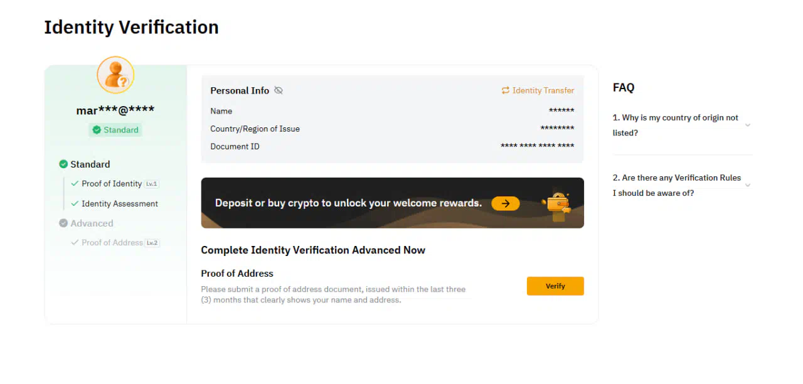Toggle personal info visibility eye icon

(x=279, y=90)
